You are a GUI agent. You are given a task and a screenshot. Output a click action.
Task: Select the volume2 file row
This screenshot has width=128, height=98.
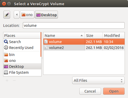pyautogui.click(x=84, y=48)
